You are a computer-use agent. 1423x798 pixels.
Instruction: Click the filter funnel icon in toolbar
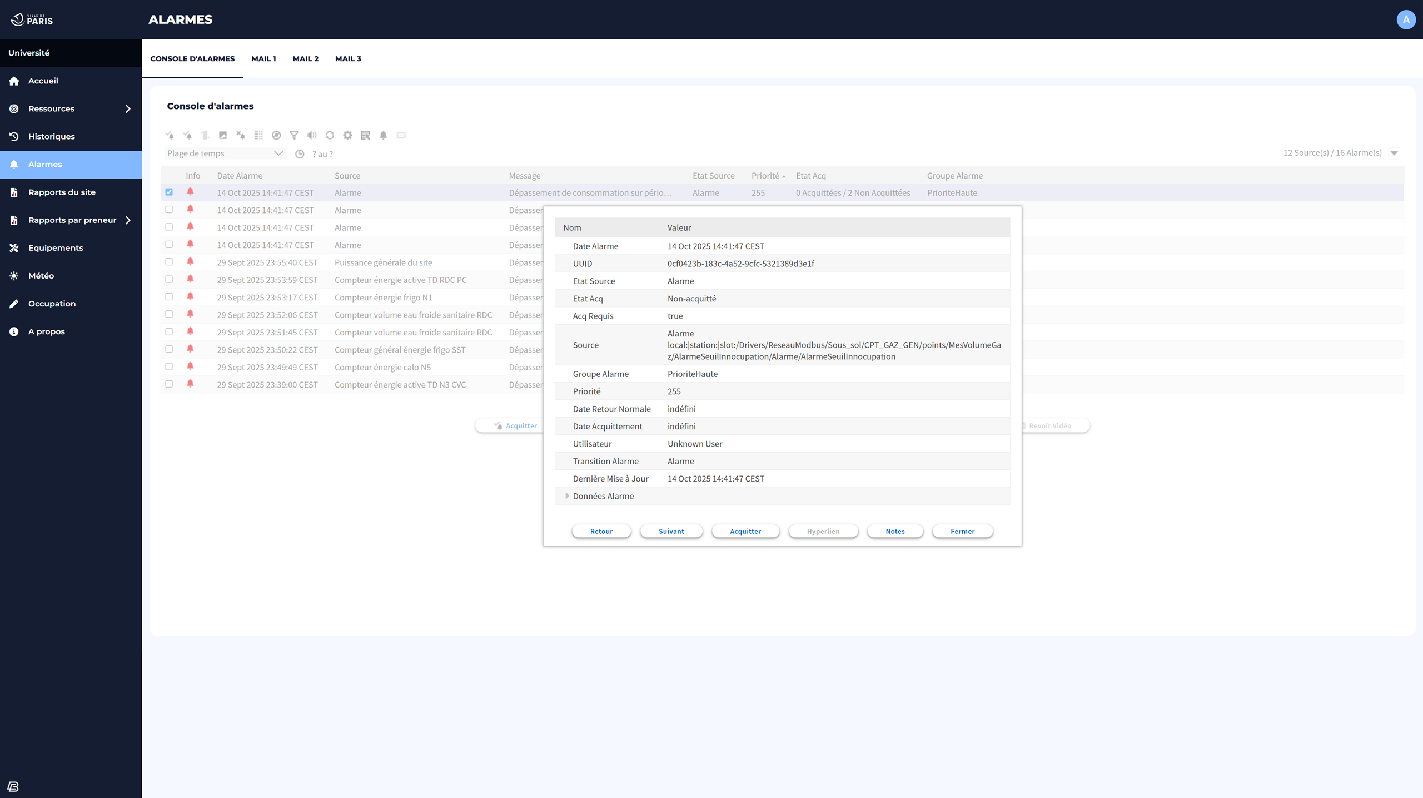pos(294,135)
